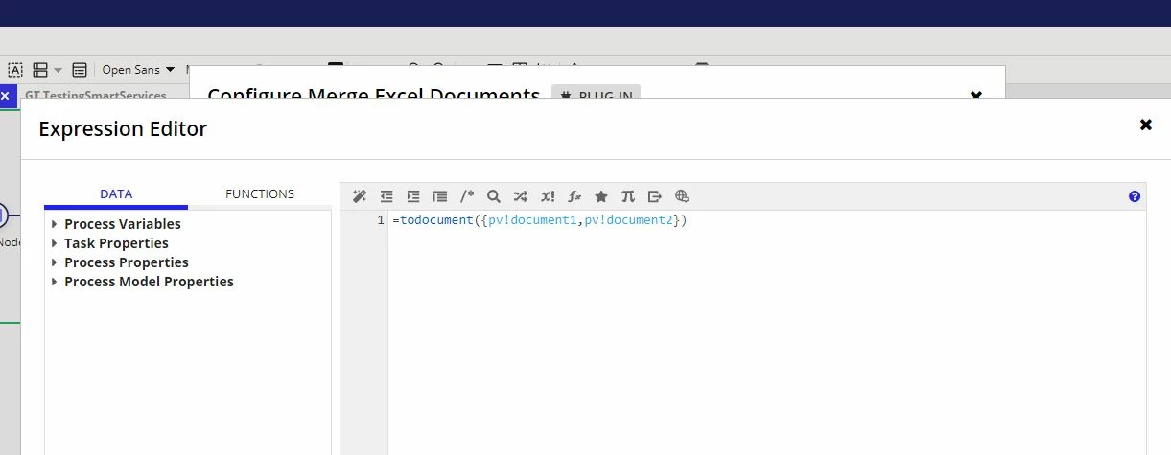Switch to the FUNCTIONS tab
Screen dimensions: 1171x455
(260, 193)
